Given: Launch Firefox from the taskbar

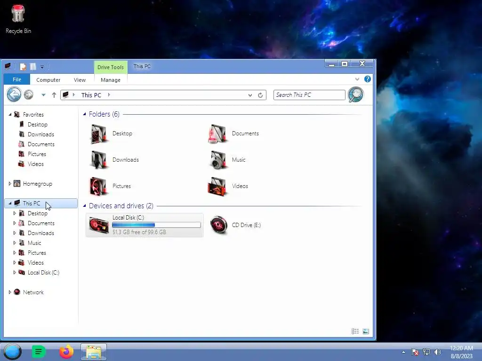Looking at the screenshot, I should (66, 352).
